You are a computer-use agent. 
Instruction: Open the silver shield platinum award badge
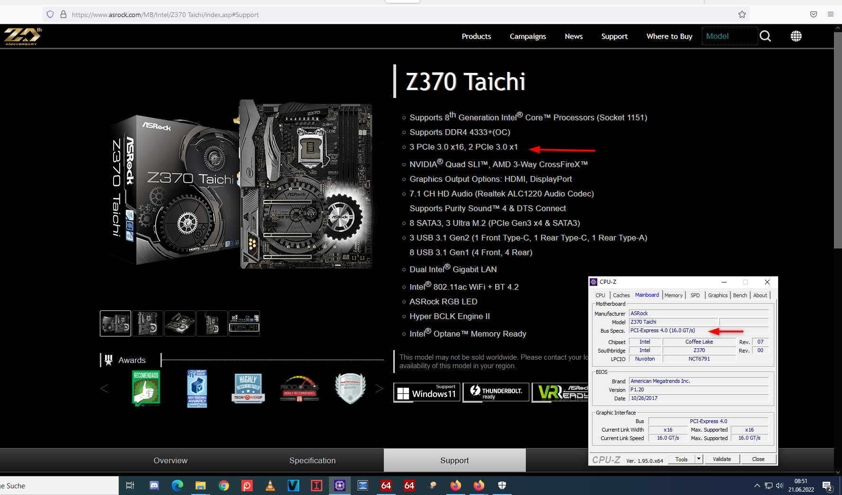click(350, 389)
